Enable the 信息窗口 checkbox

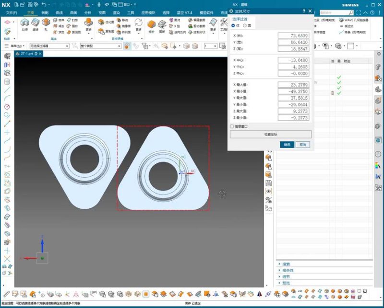click(232, 126)
